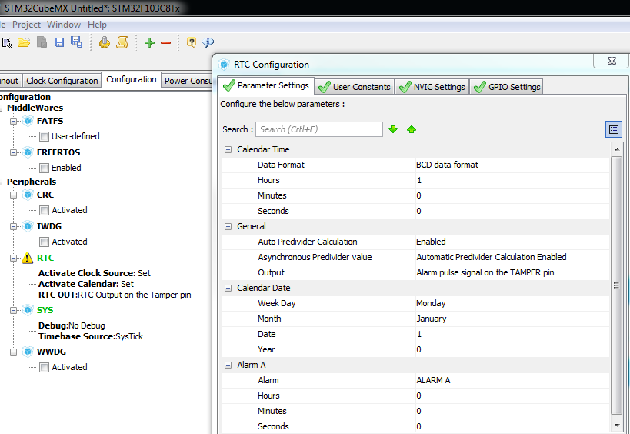
Task: Click the FATFS cube icon
Action: click(28, 121)
